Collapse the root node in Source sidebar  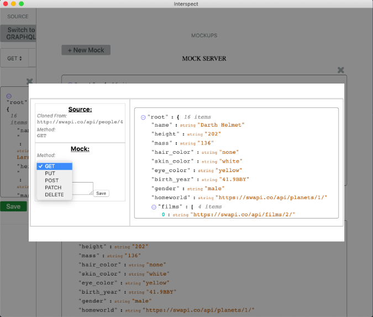(9, 96)
